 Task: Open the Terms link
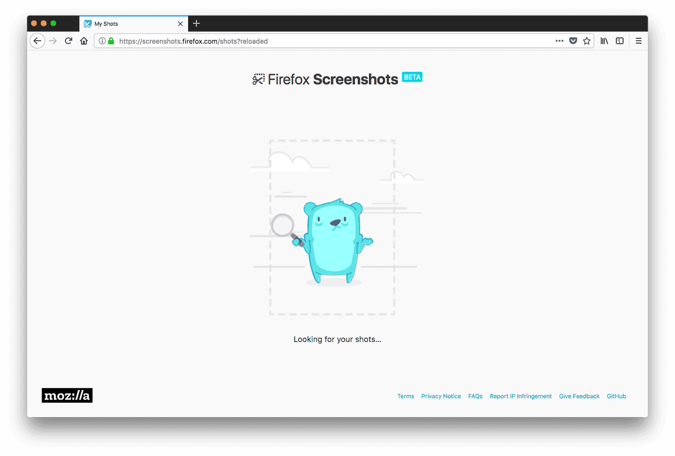[x=406, y=396]
